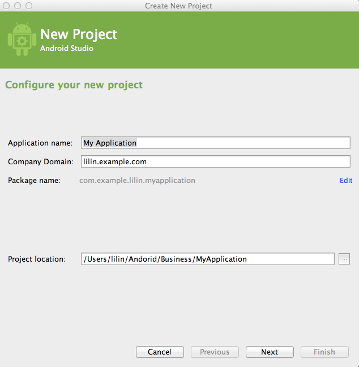
Task: Click the Edit link for Package name
Action: (x=346, y=181)
